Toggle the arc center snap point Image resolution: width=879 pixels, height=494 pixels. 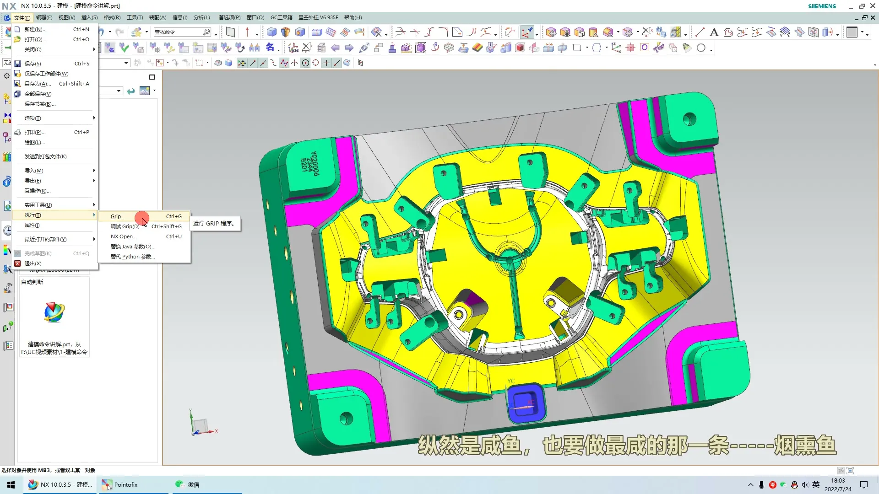click(x=305, y=63)
